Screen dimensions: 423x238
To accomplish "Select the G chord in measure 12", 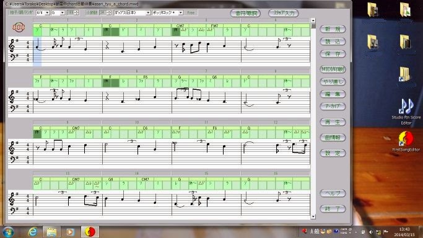I will coord(249,128).
